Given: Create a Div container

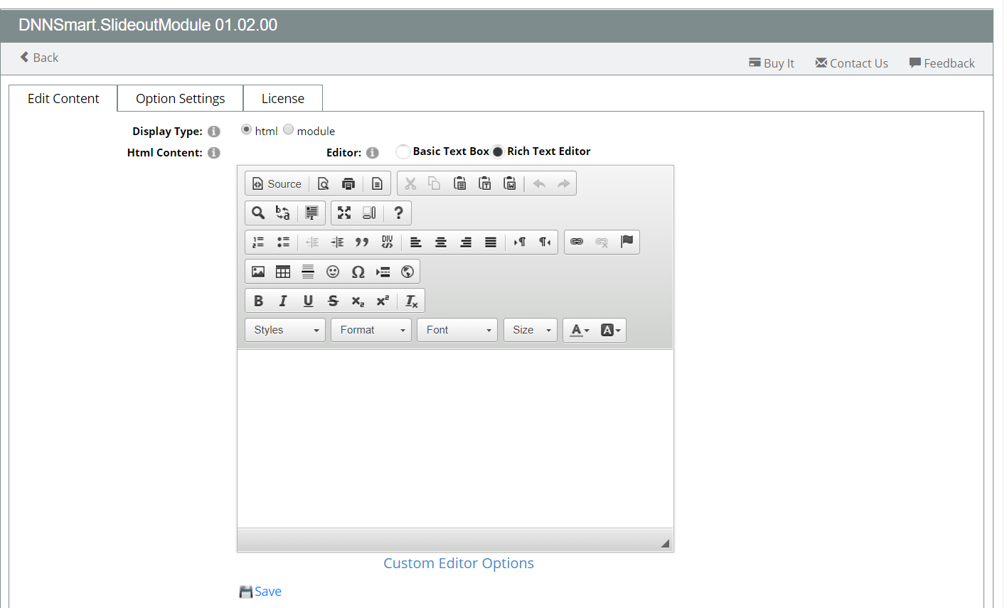Looking at the screenshot, I should coord(387,242).
